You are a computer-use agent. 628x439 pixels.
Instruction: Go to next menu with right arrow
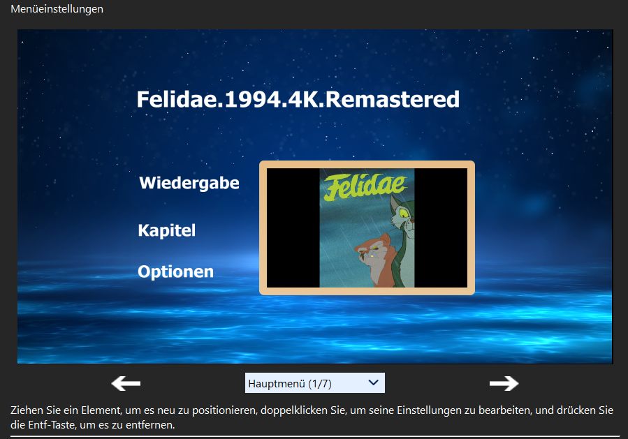click(504, 383)
